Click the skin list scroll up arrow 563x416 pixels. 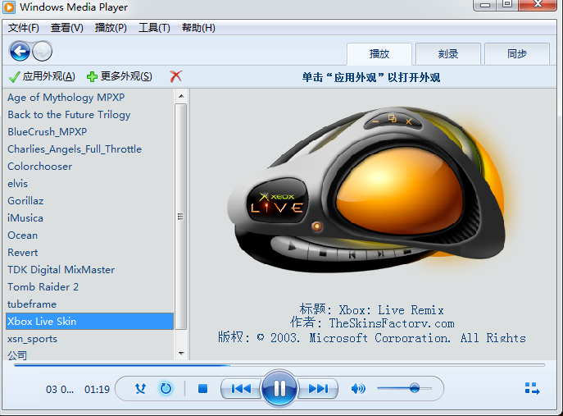[x=181, y=96]
